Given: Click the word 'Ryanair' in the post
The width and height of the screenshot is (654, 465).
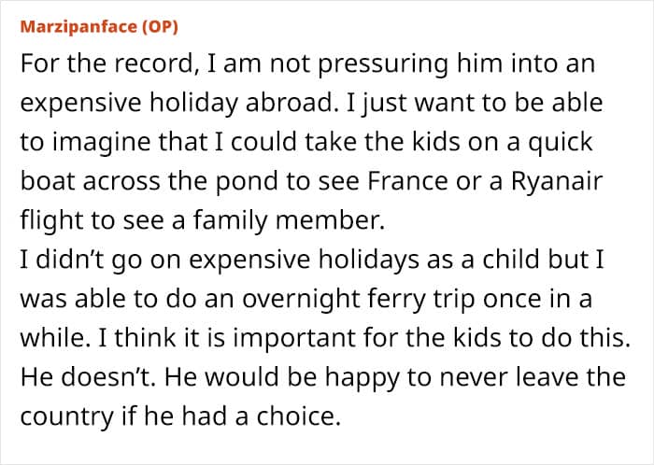Looking at the screenshot, I should pyautogui.click(x=557, y=181).
